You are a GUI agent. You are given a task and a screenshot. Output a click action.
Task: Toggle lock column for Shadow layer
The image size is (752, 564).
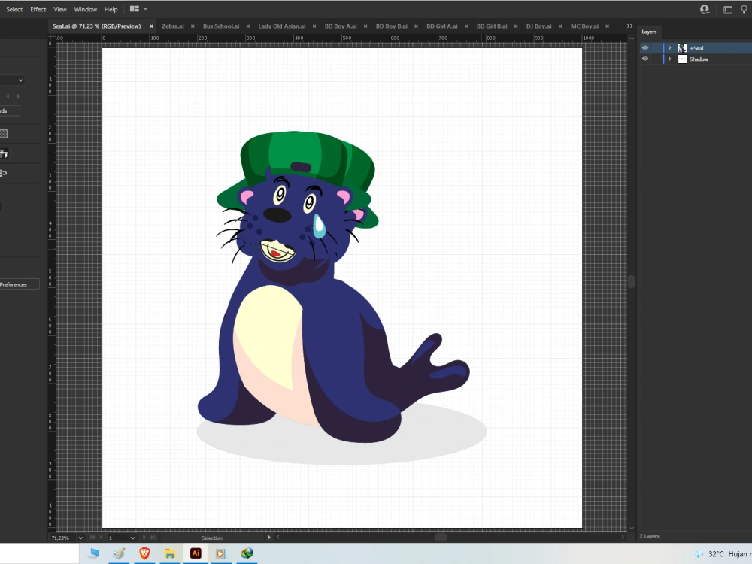[656, 59]
